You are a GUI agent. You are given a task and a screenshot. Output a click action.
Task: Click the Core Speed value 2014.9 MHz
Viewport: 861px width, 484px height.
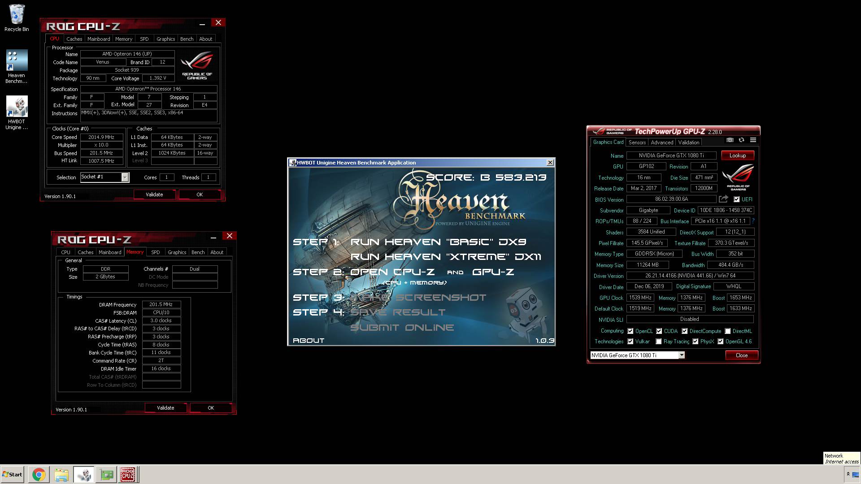[101, 137]
